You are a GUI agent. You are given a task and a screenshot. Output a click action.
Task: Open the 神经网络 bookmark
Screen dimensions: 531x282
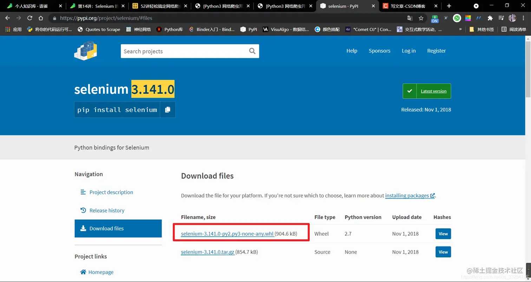pos(138,29)
